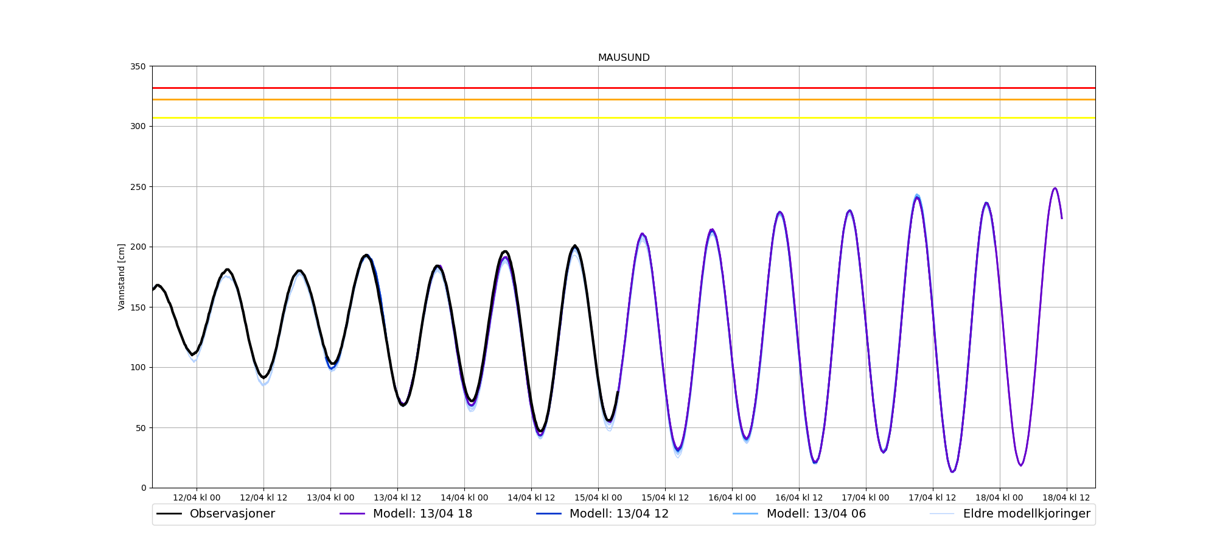
Task: Click the pale legend line for Eldre modellkjoringer
Action: [x=942, y=514]
